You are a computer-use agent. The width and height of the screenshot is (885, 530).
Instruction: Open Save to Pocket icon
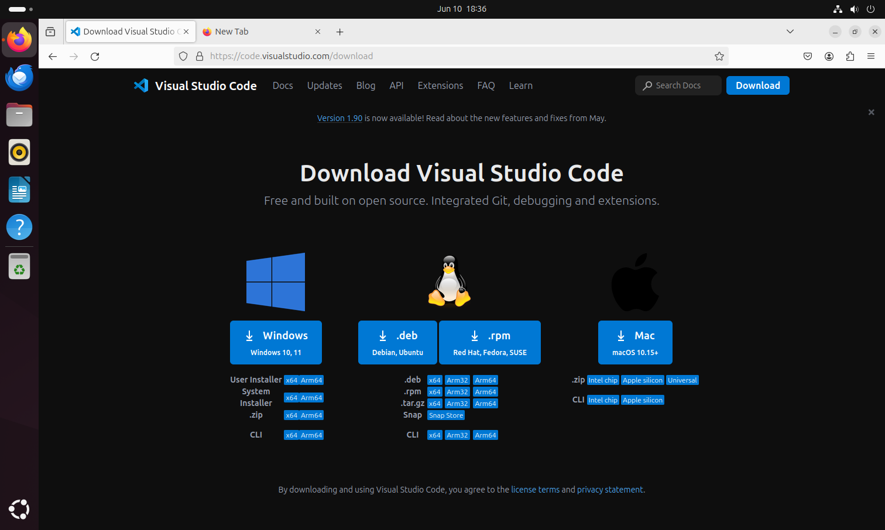coord(808,56)
